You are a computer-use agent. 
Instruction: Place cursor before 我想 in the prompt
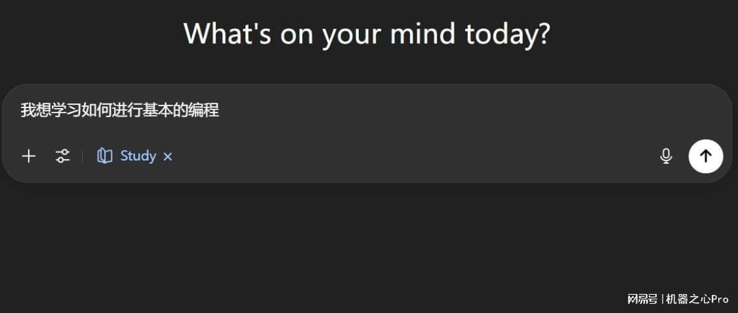click(20, 111)
